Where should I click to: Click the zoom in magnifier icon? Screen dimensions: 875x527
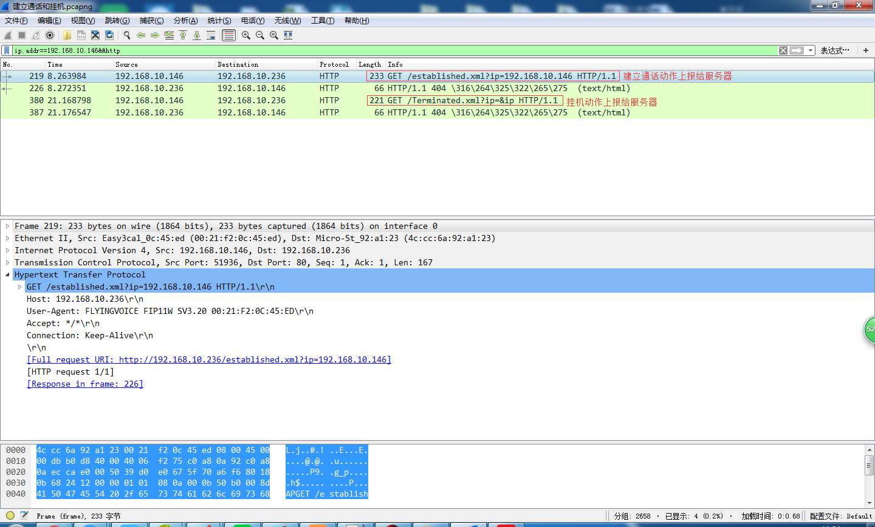[245, 35]
